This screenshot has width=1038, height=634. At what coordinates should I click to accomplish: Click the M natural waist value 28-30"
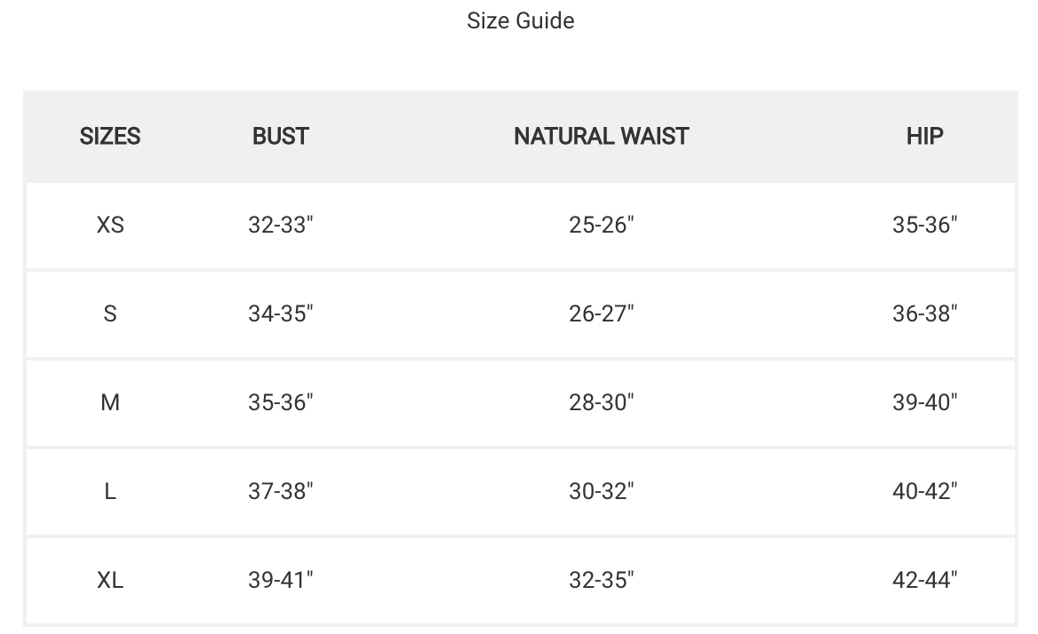pyautogui.click(x=601, y=402)
